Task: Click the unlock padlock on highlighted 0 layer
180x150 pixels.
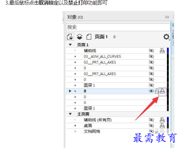Action: coord(157,91)
